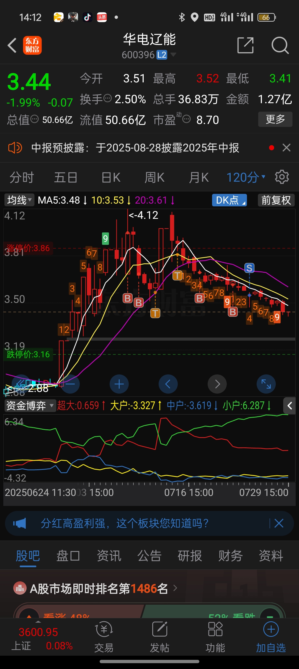299x669 pixels.
Task: Tap the blue S signal marker
Action: [249, 268]
